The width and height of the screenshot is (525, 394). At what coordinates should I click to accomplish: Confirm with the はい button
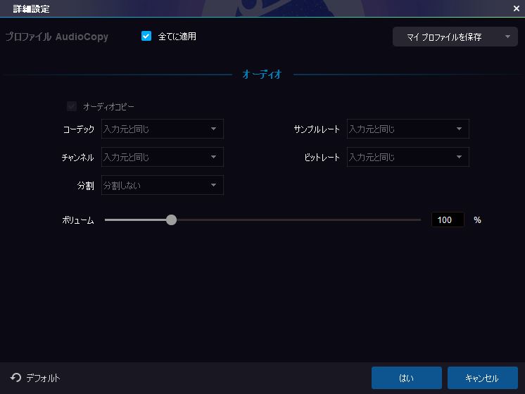pyautogui.click(x=407, y=378)
